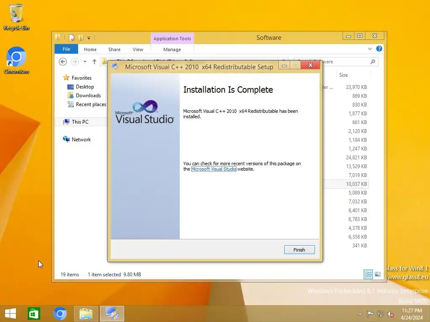Click the Properties quick access toolbar icon

[x=71, y=37]
